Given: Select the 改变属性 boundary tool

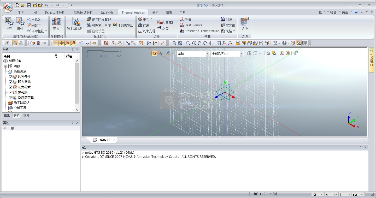Looking at the screenshot, I should [166, 22].
